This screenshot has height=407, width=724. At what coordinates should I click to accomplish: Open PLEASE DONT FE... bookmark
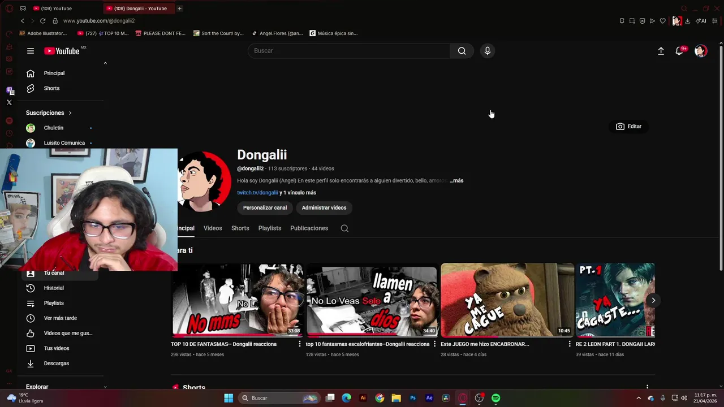coord(160,33)
